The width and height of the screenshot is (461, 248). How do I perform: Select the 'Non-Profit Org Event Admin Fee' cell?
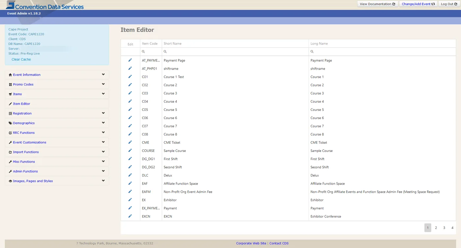235,192
